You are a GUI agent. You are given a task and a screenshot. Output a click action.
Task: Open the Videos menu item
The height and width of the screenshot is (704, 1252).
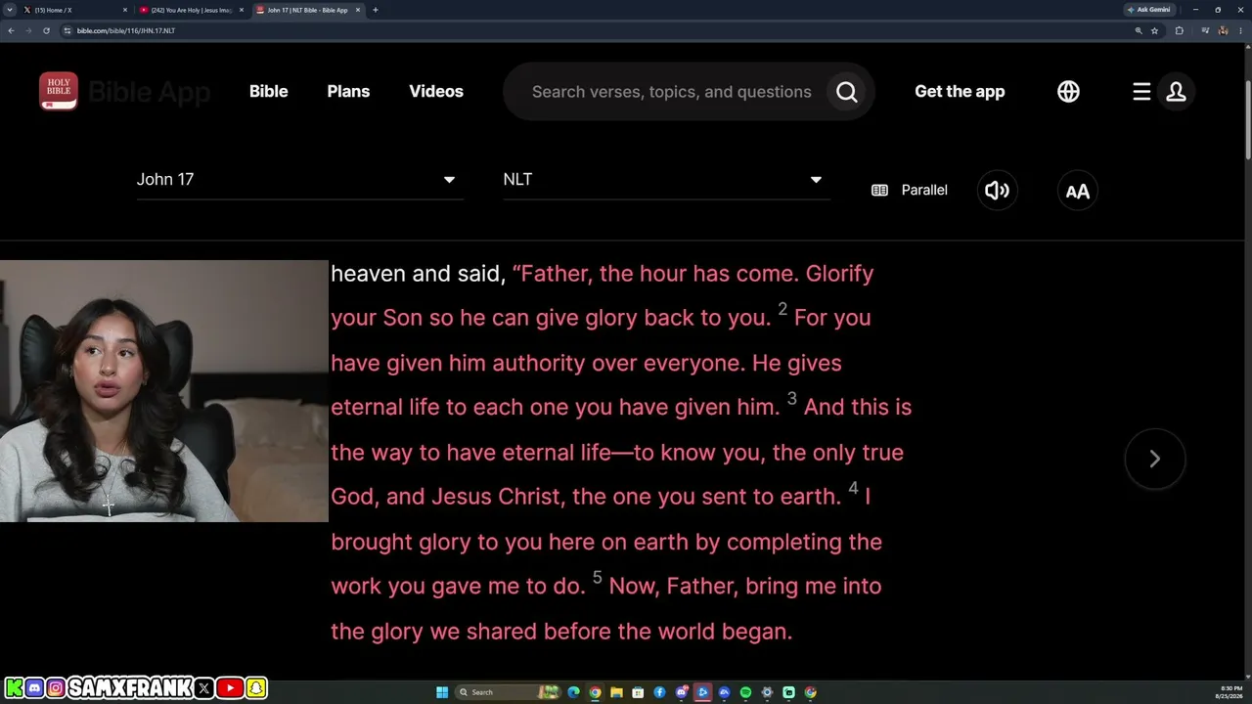tap(436, 92)
